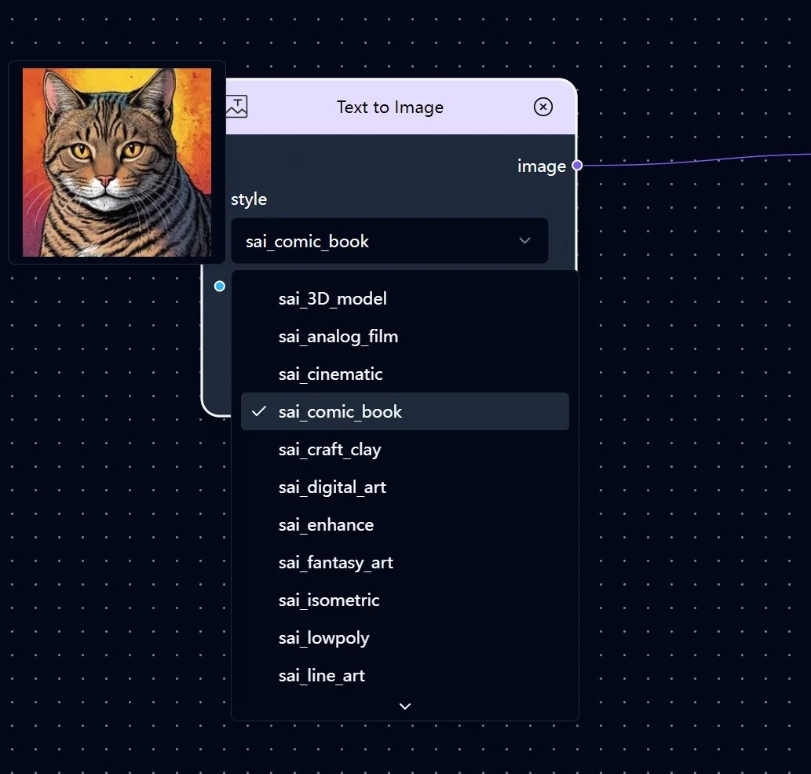Close the Text to Image node
811x774 pixels.
point(542,107)
